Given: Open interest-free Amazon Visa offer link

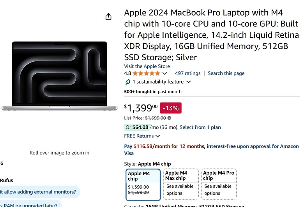Looking at the screenshot, I should (211, 150).
